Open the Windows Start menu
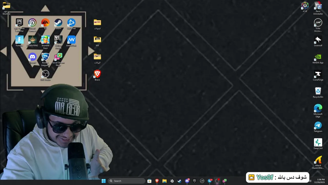This screenshot has width=328, height=185. pos(104,181)
